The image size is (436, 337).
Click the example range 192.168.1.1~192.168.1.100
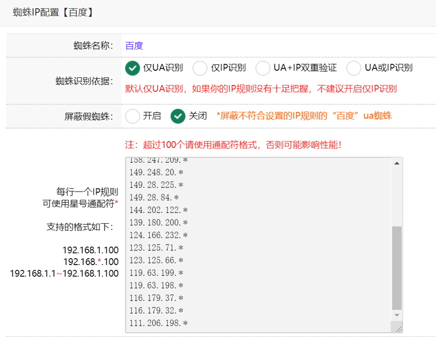pyautogui.click(x=64, y=273)
